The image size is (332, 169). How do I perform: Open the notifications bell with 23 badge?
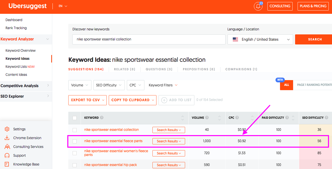pos(258,6)
